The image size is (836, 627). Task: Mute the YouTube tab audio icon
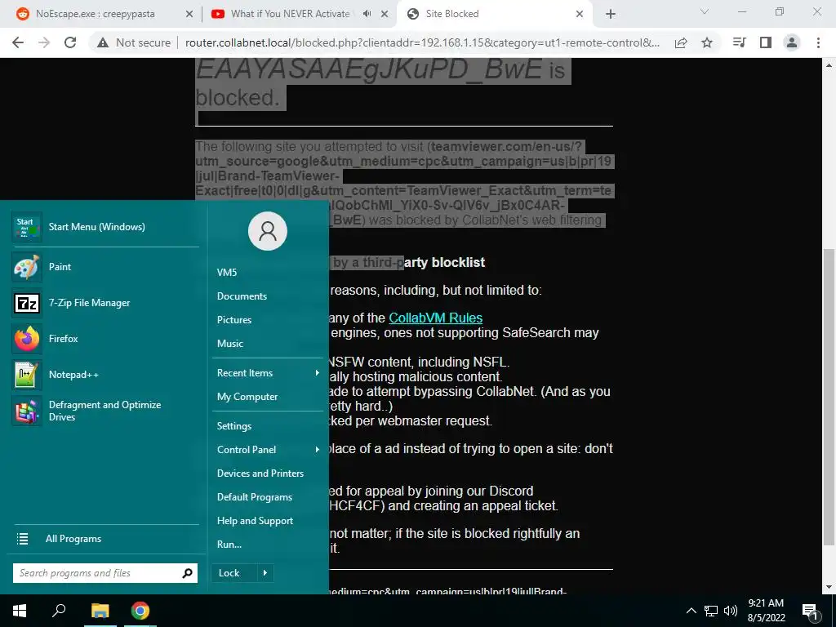pyautogui.click(x=367, y=14)
